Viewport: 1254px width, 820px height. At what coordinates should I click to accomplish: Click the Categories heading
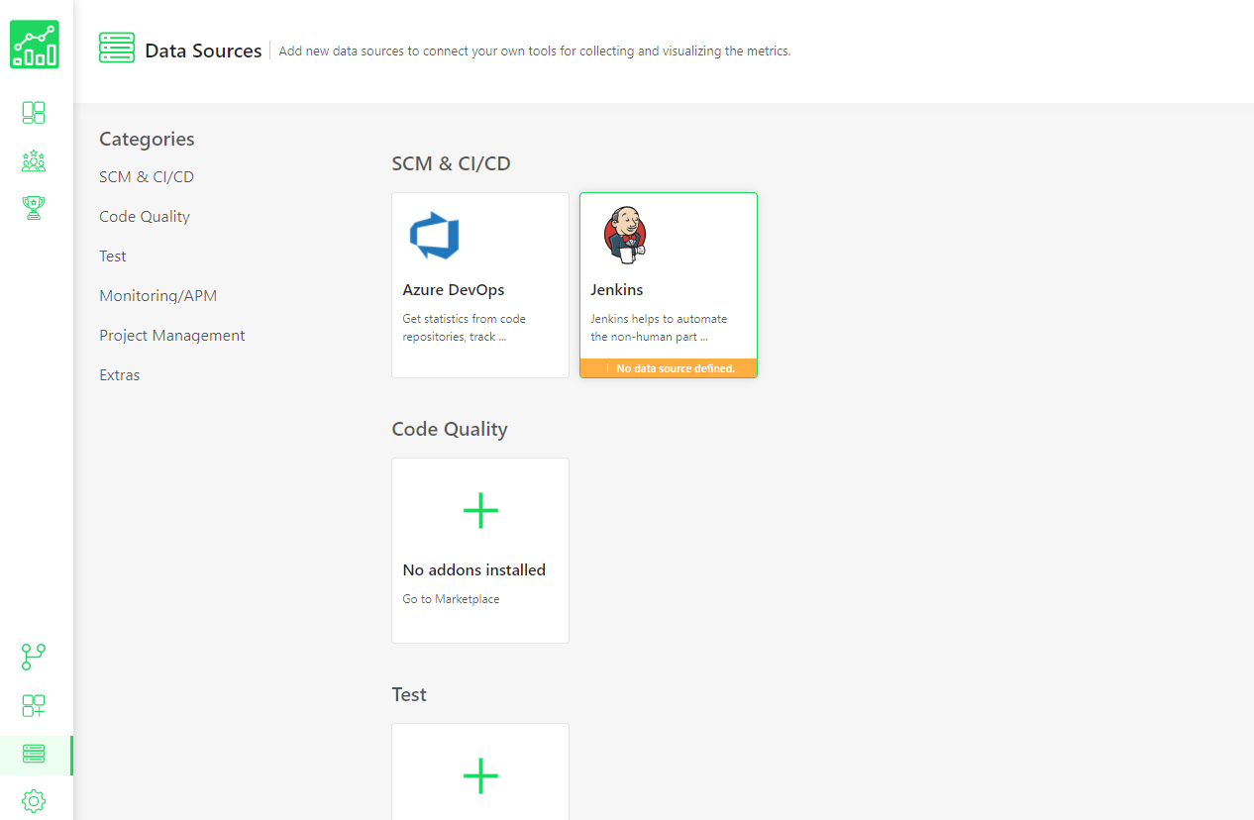point(147,140)
